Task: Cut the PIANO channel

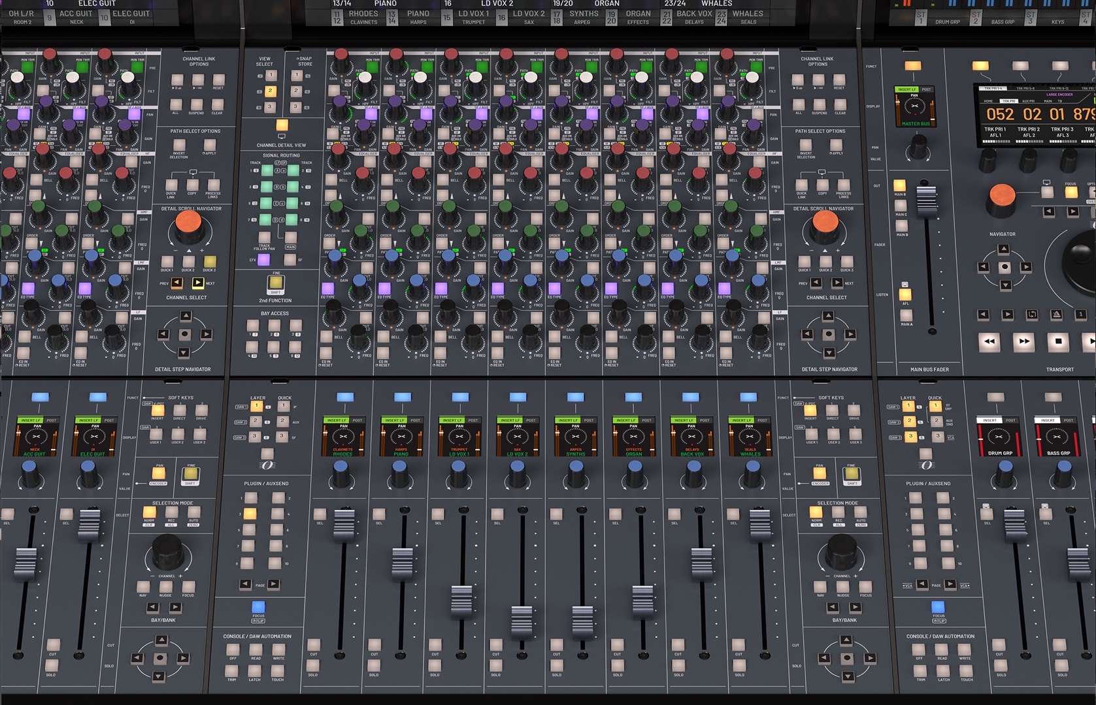Action: coord(374,644)
